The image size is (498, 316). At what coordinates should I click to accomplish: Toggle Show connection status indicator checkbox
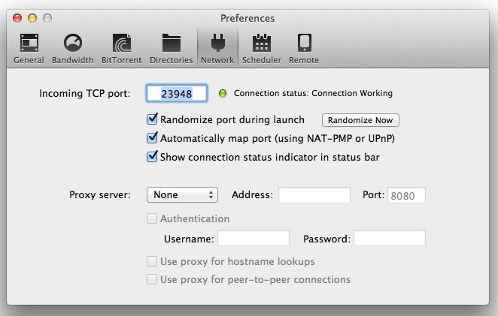(152, 157)
